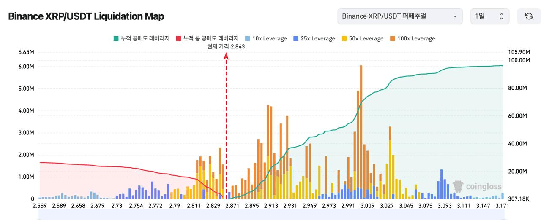Screen dimensions: 541x220
Task: Click the 100.00M right axis label
Action: pyautogui.click(x=518, y=60)
